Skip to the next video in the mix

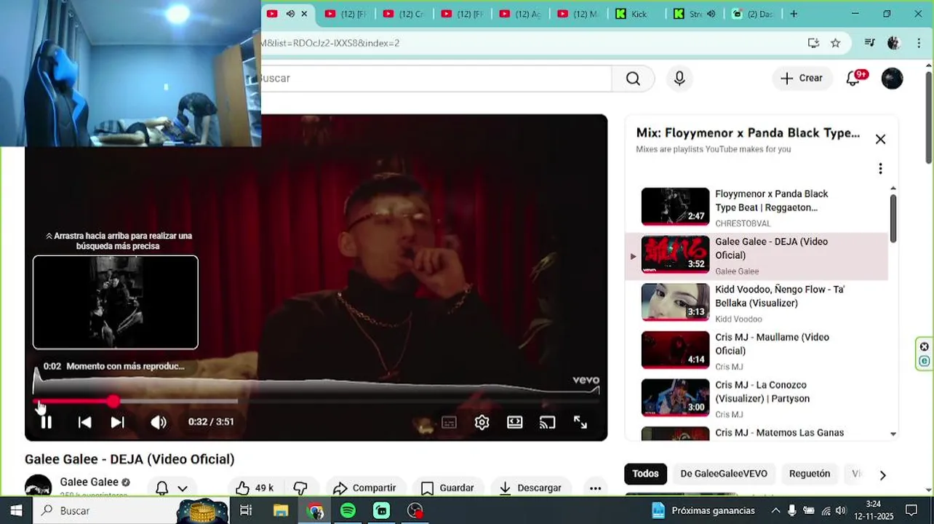point(117,422)
